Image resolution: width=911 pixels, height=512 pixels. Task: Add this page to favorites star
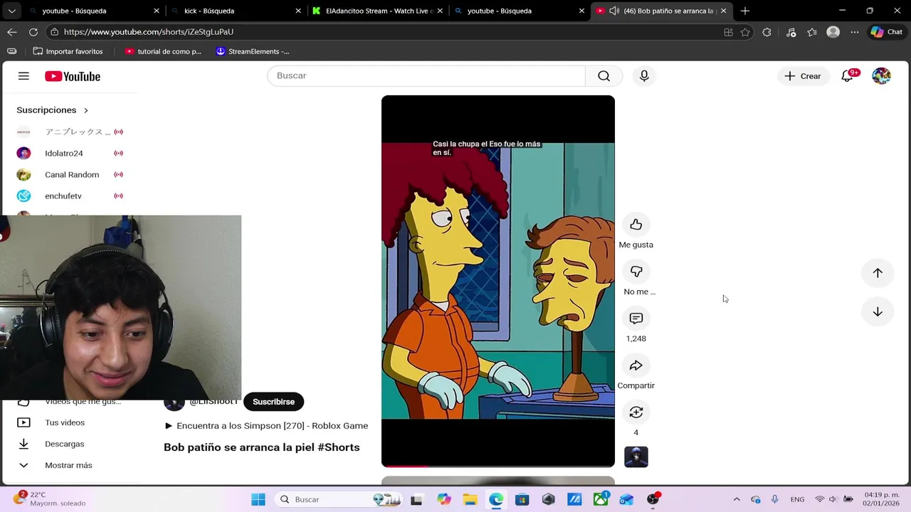745,32
